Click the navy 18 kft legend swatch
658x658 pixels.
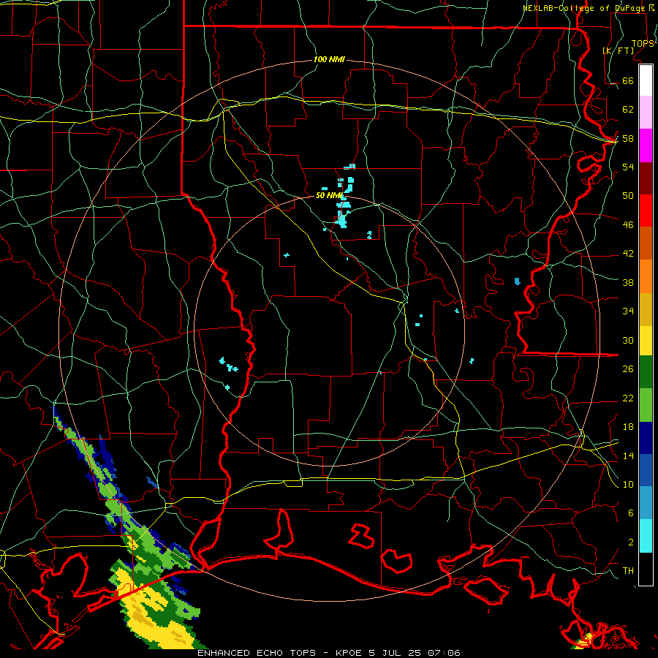pyautogui.click(x=646, y=438)
